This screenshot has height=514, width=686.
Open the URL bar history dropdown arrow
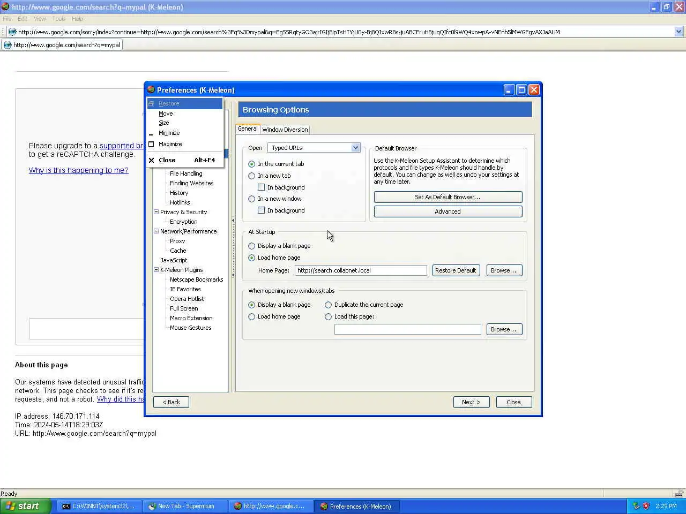coord(678,32)
